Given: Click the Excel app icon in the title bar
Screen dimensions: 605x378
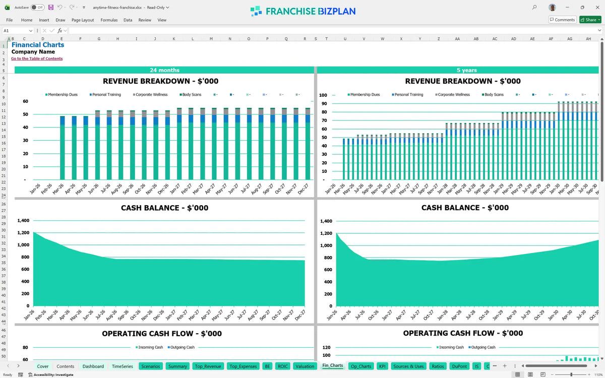Looking at the screenshot, I should tap(8, 8).
